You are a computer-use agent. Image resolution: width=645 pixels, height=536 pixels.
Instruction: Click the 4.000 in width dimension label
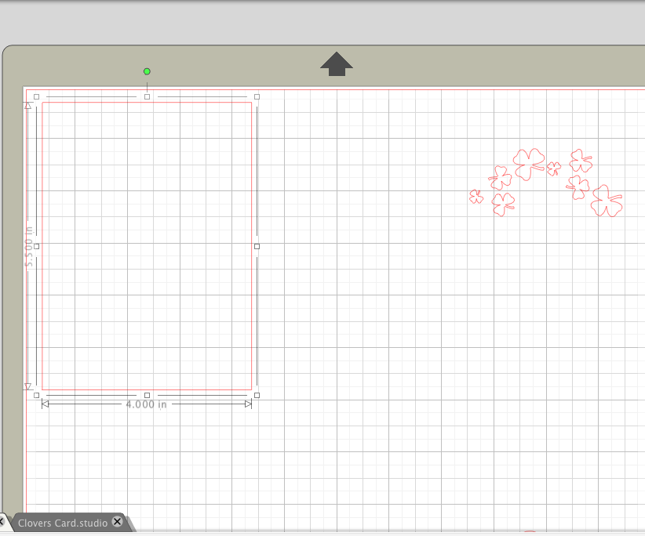[145, 404]
